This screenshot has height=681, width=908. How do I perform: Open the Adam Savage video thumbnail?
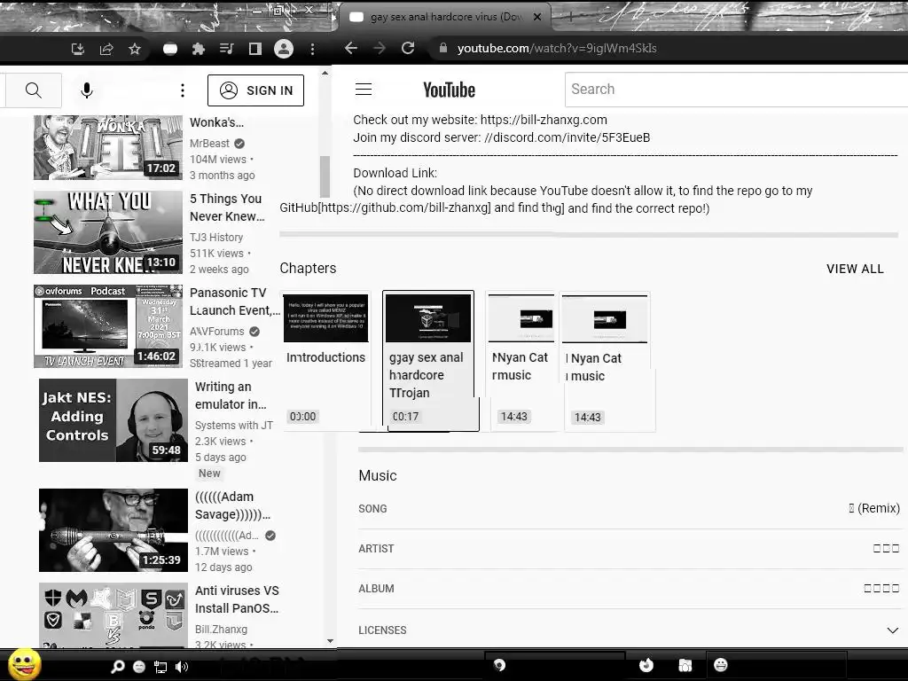click(113, 530)
